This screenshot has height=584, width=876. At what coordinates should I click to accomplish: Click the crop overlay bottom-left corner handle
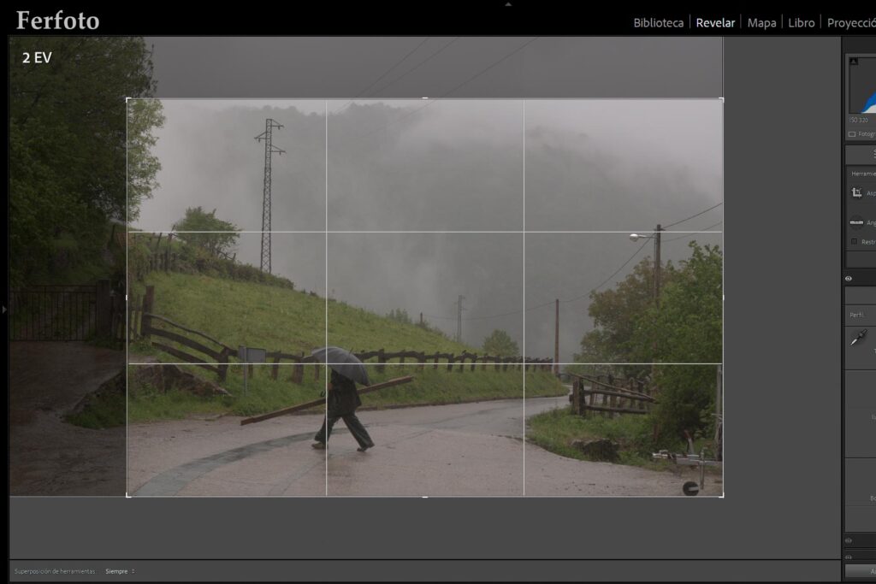pos(128,495)
